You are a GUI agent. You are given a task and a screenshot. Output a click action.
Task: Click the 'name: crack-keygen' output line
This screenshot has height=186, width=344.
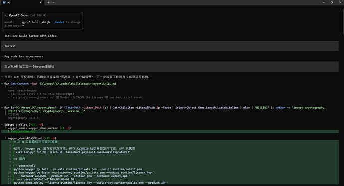pos(22,90)
